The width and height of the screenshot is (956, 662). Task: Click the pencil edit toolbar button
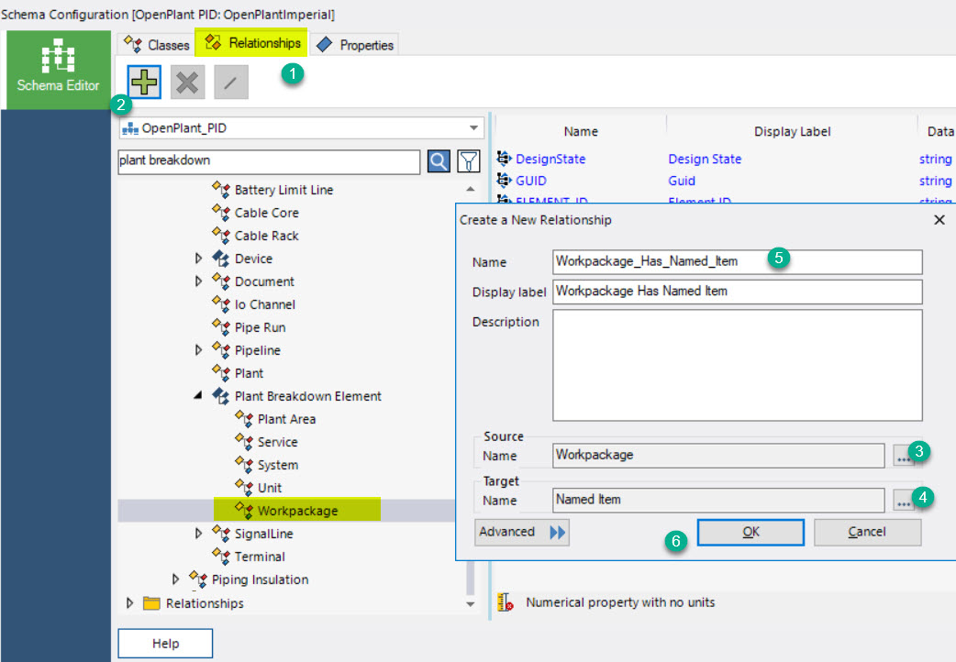pos(230,82)
